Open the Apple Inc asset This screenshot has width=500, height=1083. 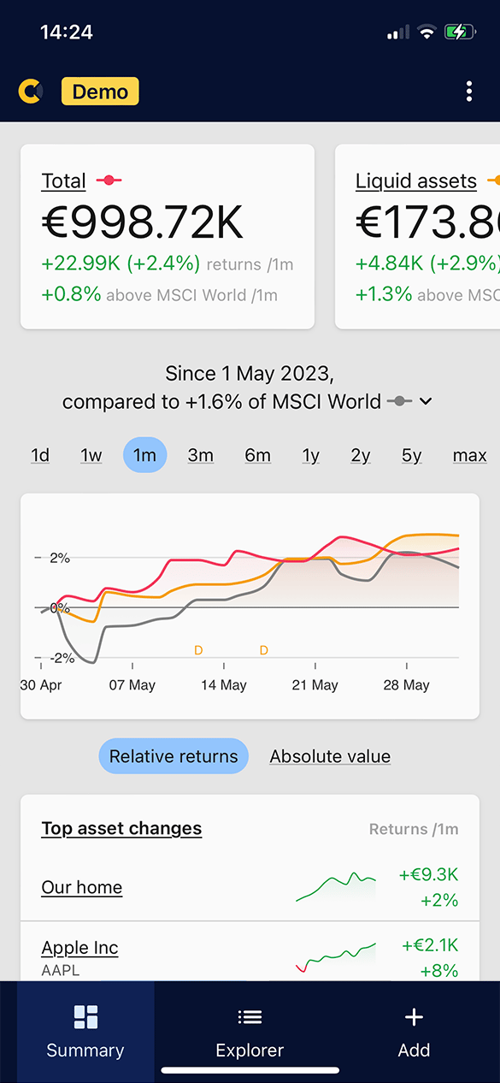pos(79,947)
